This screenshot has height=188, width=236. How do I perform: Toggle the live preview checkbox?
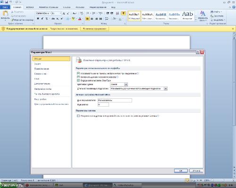click(78, 77)
